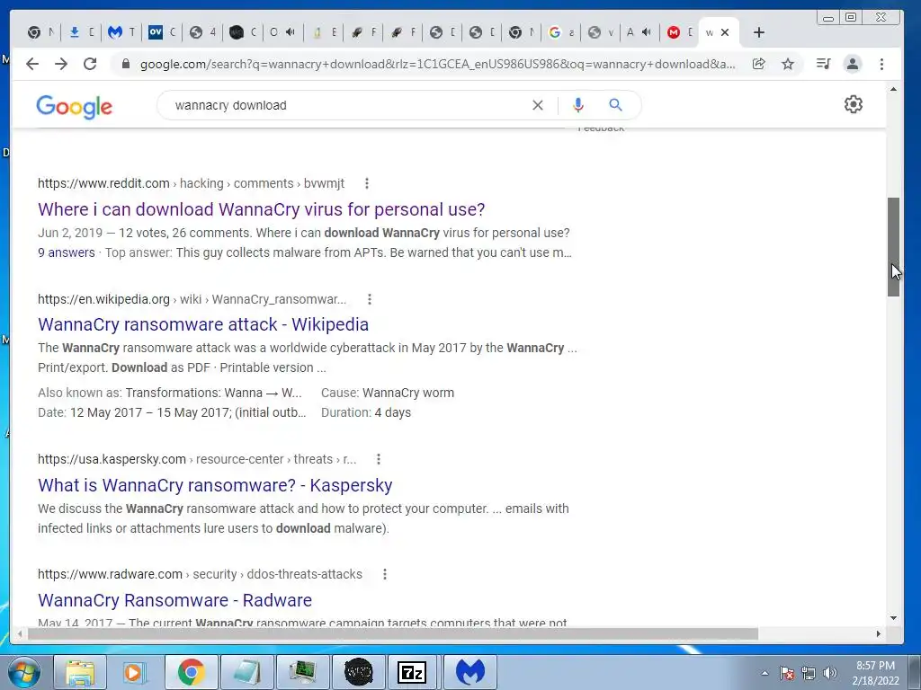This screenshot has width=921, height=690.
Task: Go to Google home via the logo
Action: coord(74,107)
